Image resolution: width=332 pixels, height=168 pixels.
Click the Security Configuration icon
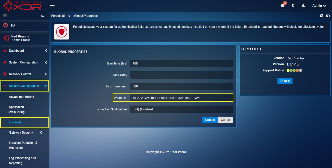pos(5,86)
